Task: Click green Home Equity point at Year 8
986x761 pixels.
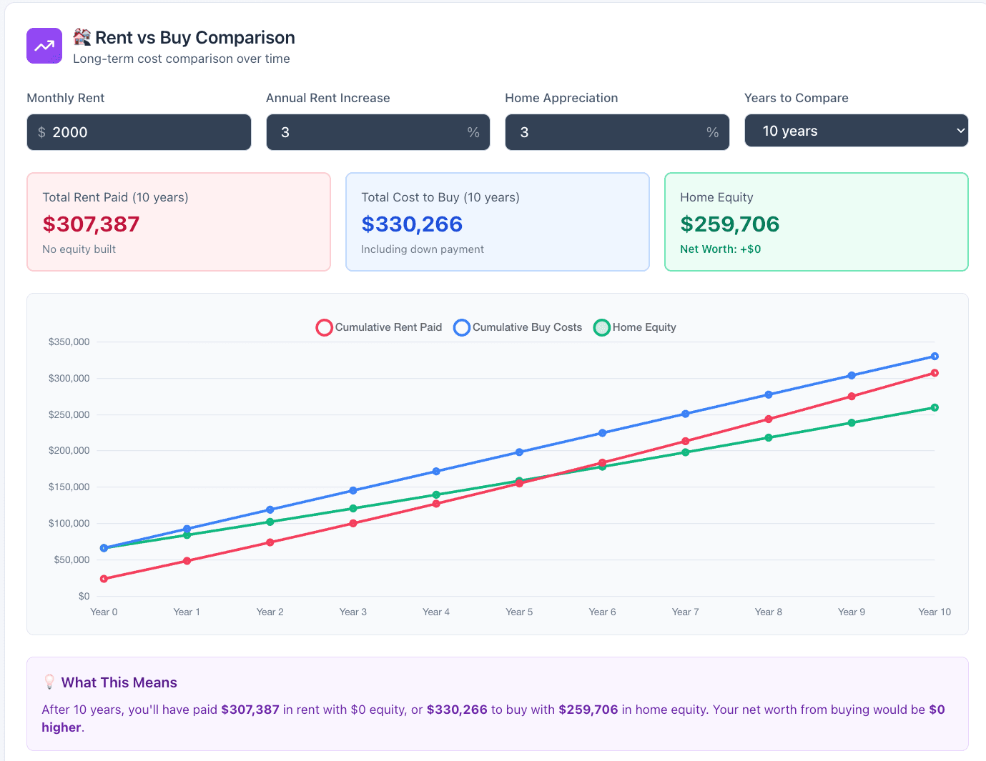Action: click(769, 437)
